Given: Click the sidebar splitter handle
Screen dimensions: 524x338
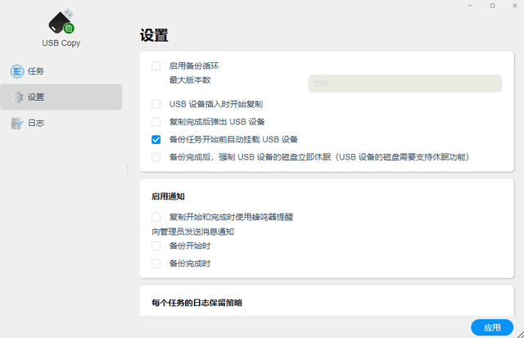Looking at the screenshot, I should click(x=128, y=169).
